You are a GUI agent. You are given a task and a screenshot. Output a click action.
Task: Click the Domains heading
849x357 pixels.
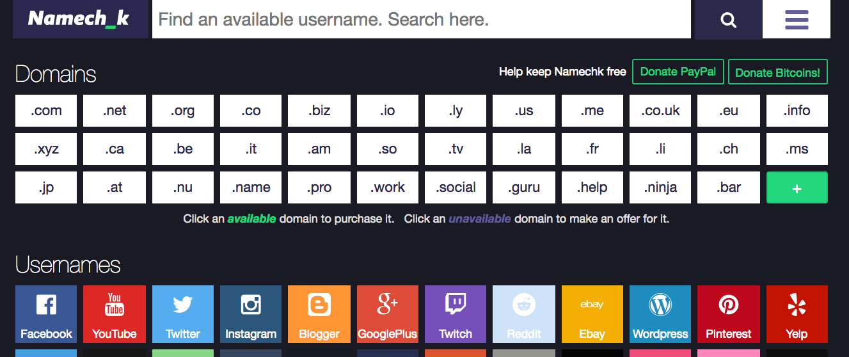point(56,74)
